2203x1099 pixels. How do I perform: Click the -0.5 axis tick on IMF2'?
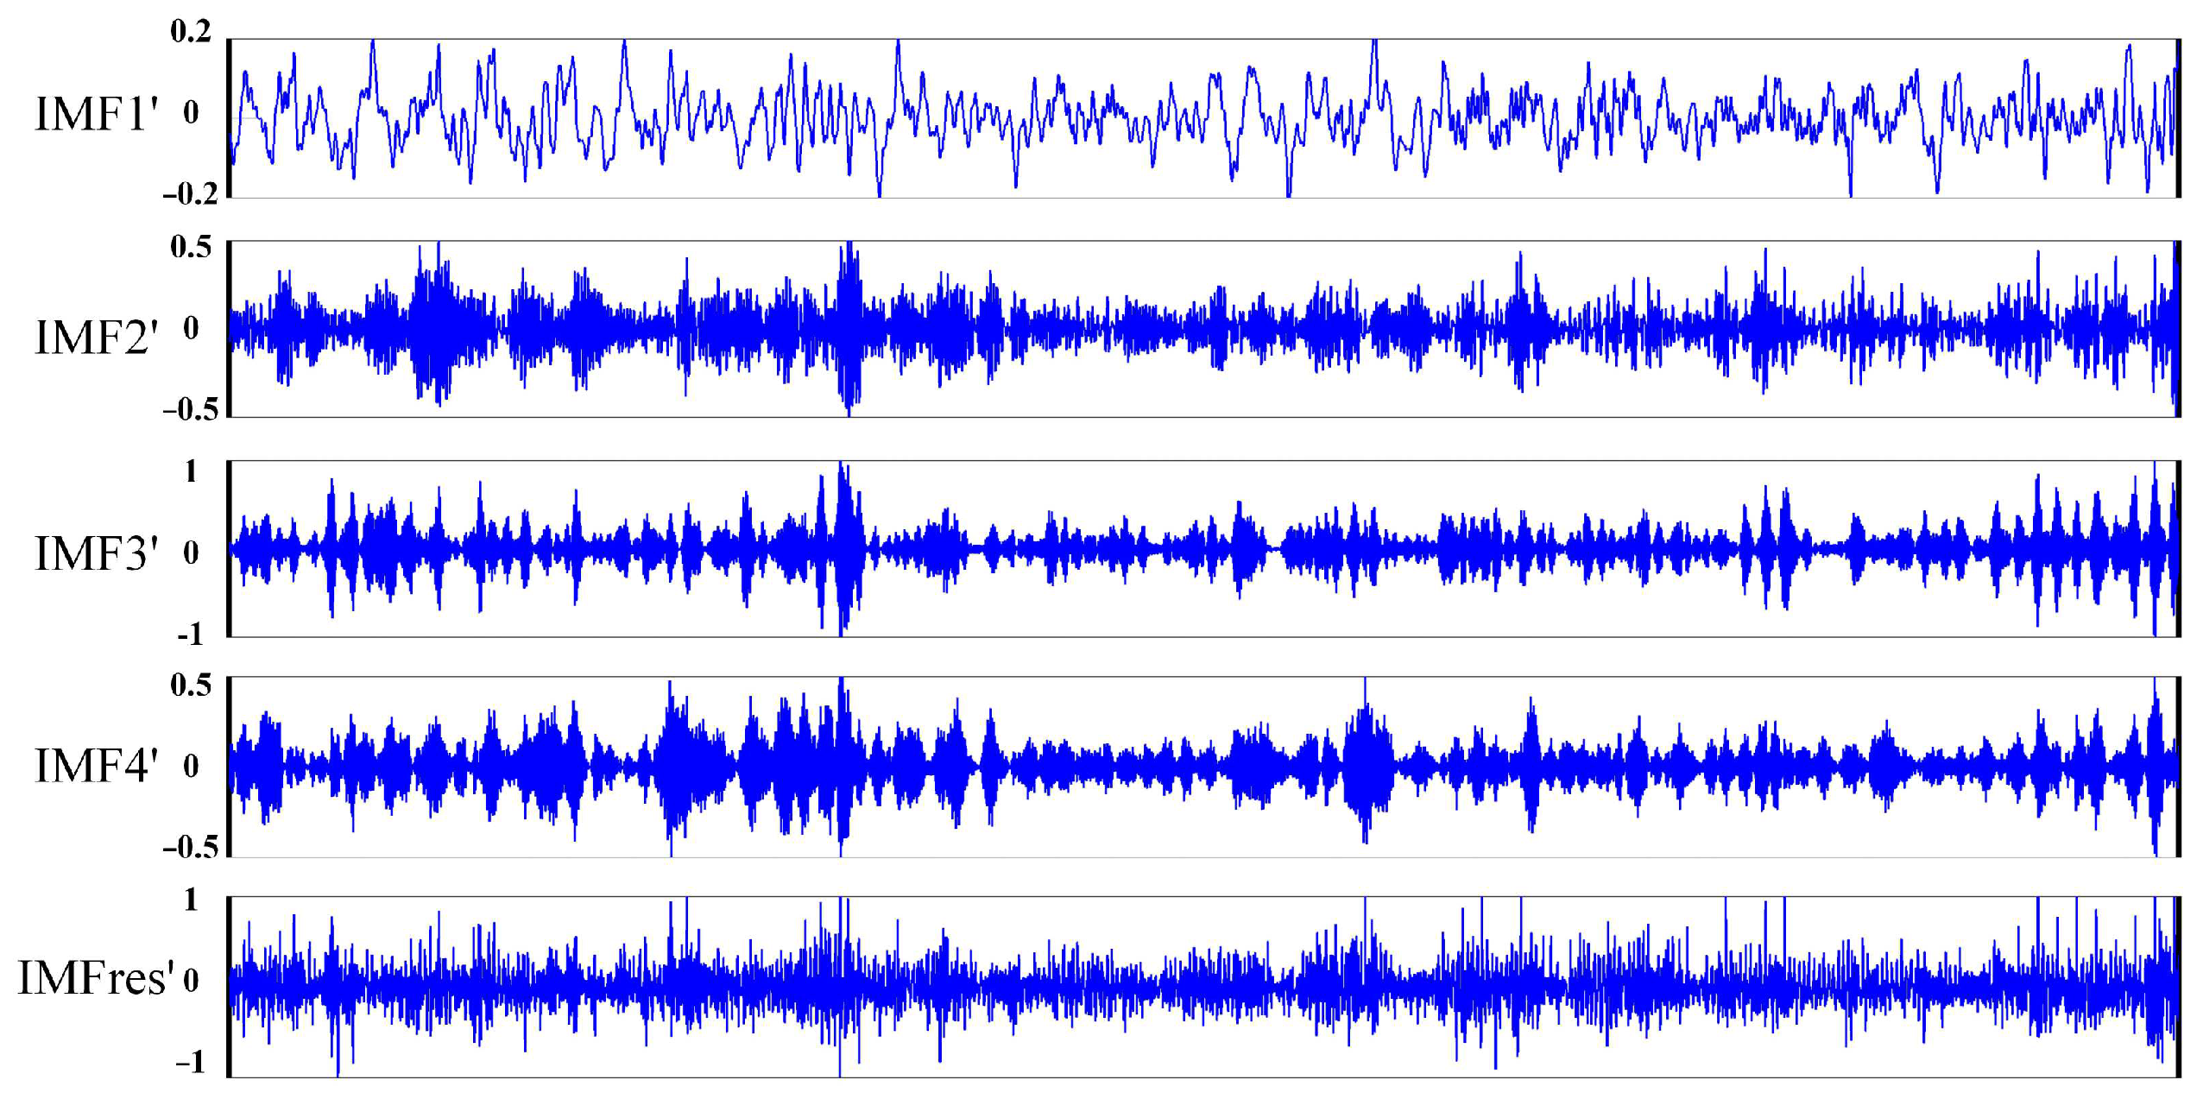tap(191, 410)
